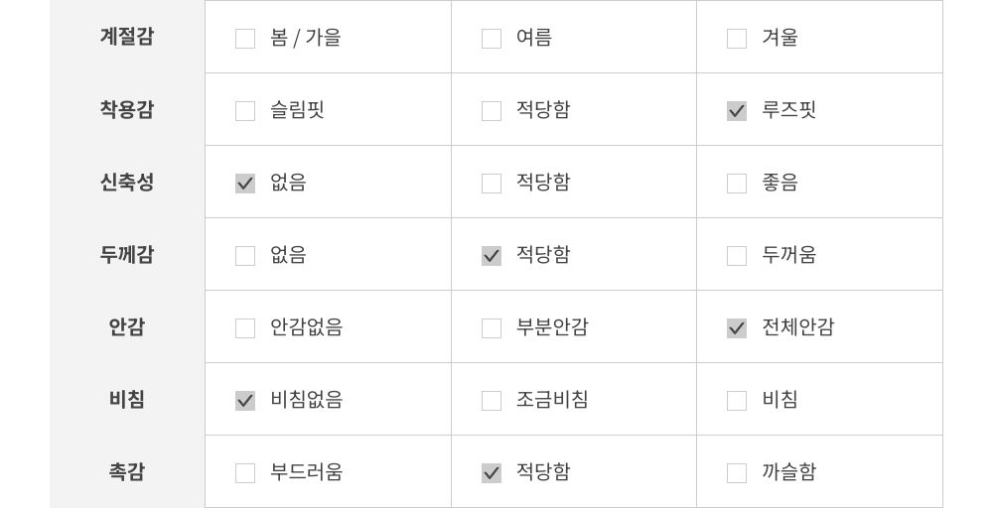
Task: Check 없음 in the 두께감 row
Action: [x=245, y=256]
